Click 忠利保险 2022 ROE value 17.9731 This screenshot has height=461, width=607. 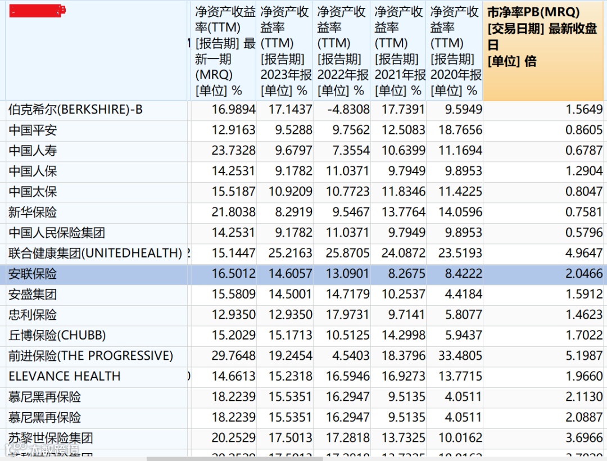click(348, 315)
